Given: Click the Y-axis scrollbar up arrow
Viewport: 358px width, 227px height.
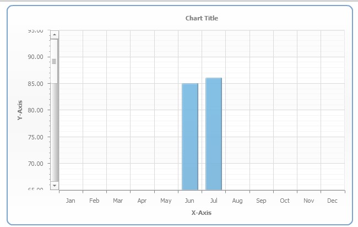Looking at the screenshot, I should (x=54, y=35).
